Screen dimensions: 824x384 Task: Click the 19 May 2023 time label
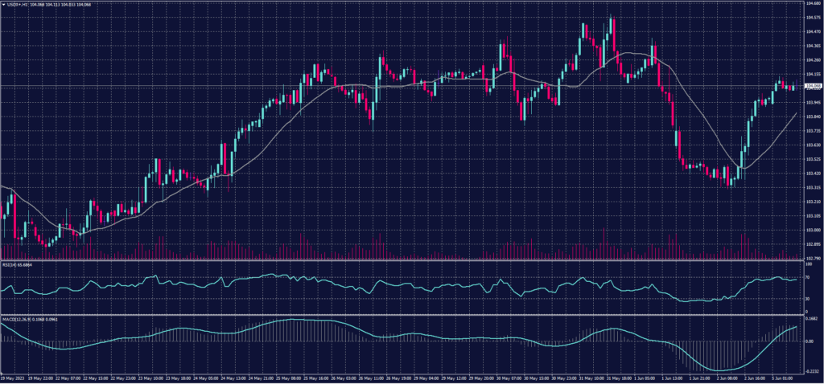14,376
